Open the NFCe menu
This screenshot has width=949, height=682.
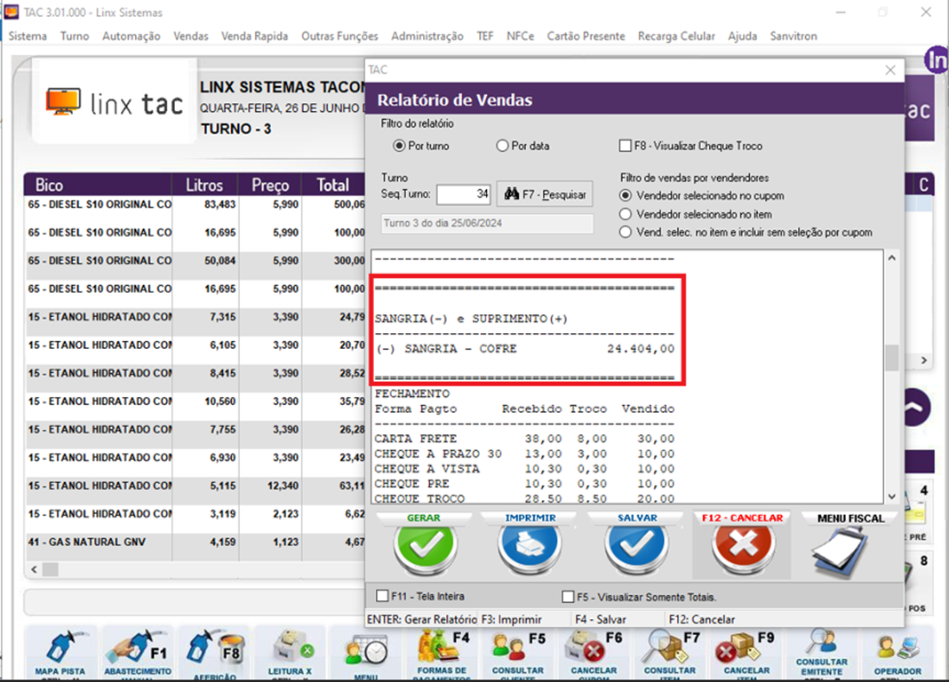tap(521, 36)
